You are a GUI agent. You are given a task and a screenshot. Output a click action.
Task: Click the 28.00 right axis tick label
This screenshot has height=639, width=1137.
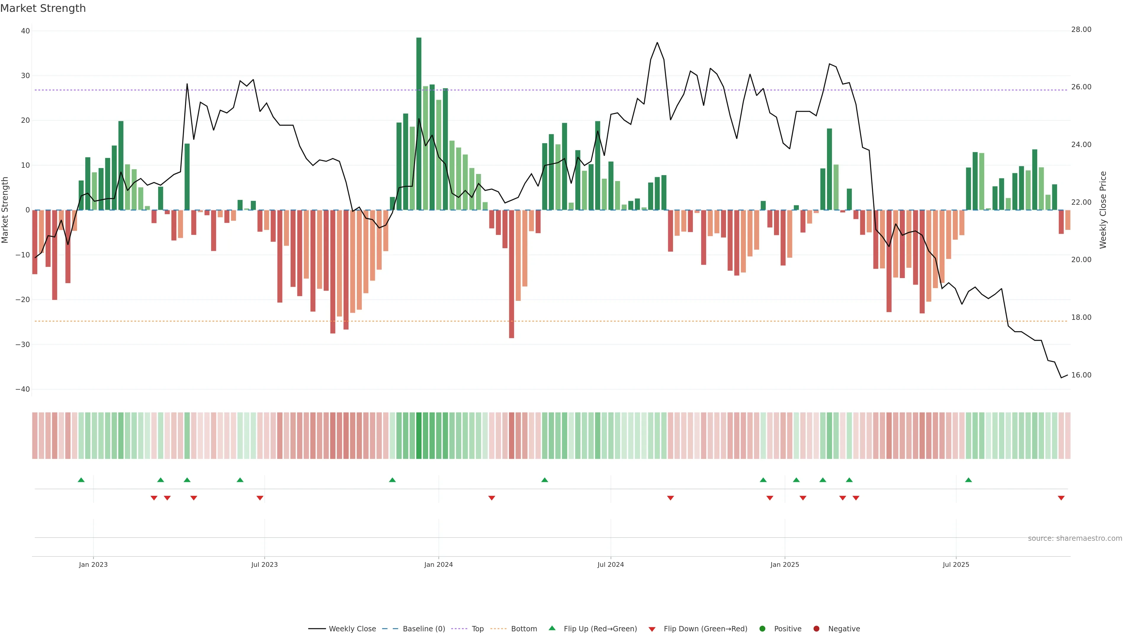[x=1081, y=30]
